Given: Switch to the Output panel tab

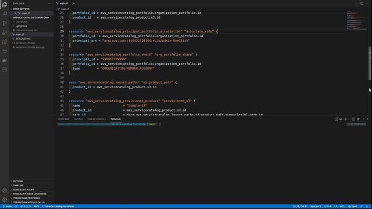Looking at the screenshot, I should coord(78,119).
